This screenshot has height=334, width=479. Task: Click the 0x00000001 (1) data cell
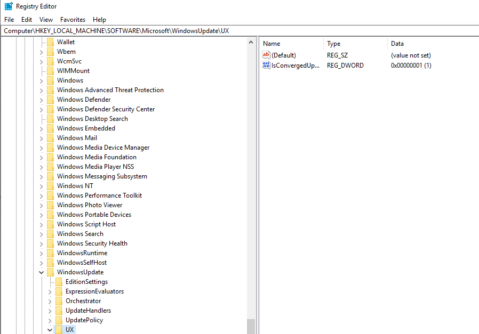[411, 66]
